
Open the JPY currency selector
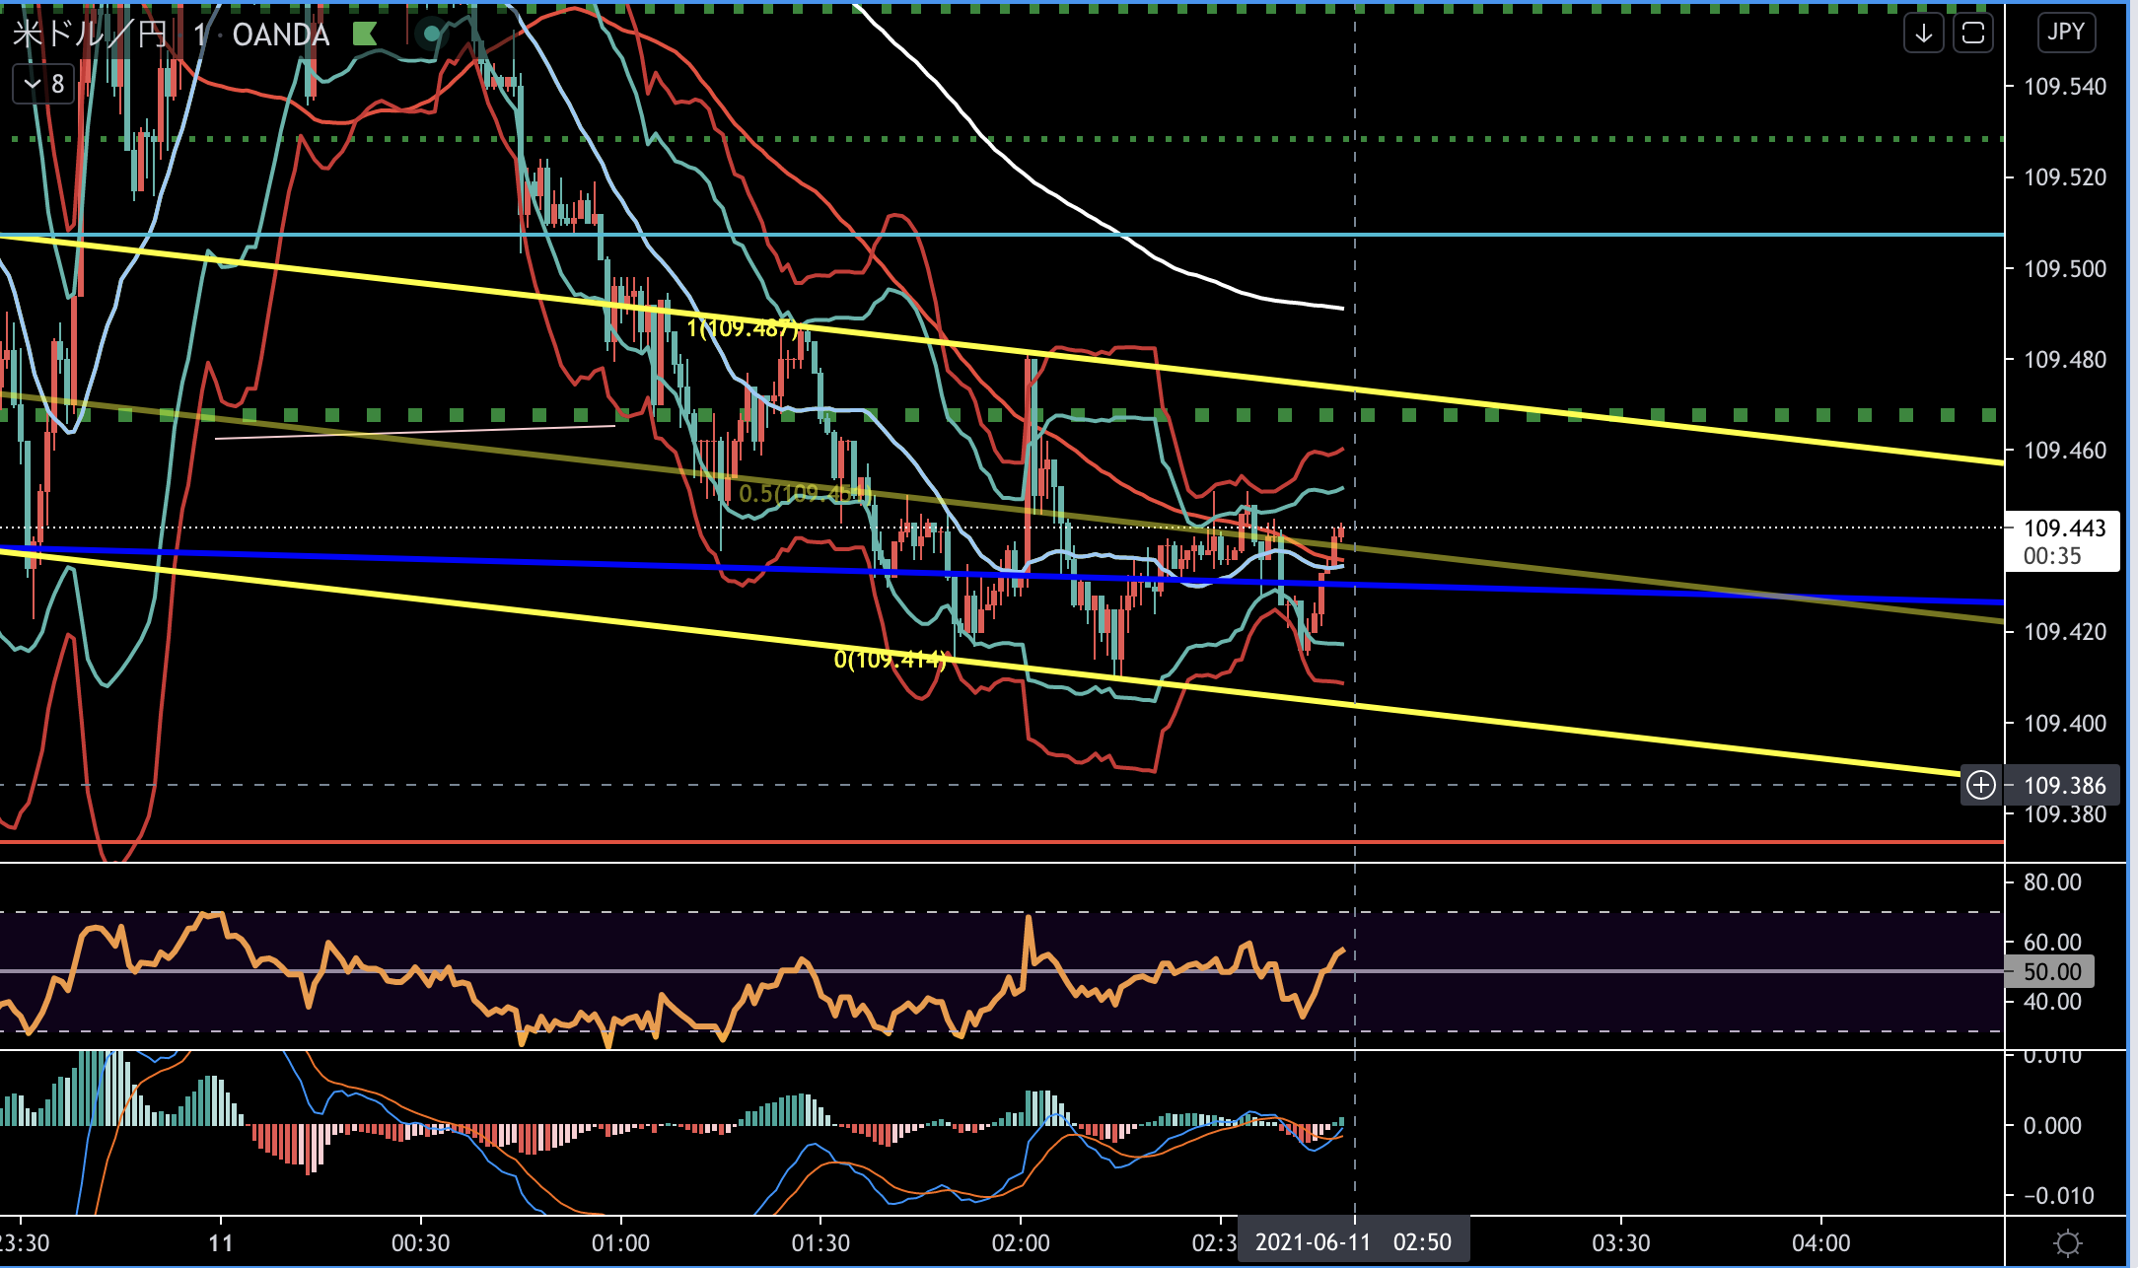2065,33
